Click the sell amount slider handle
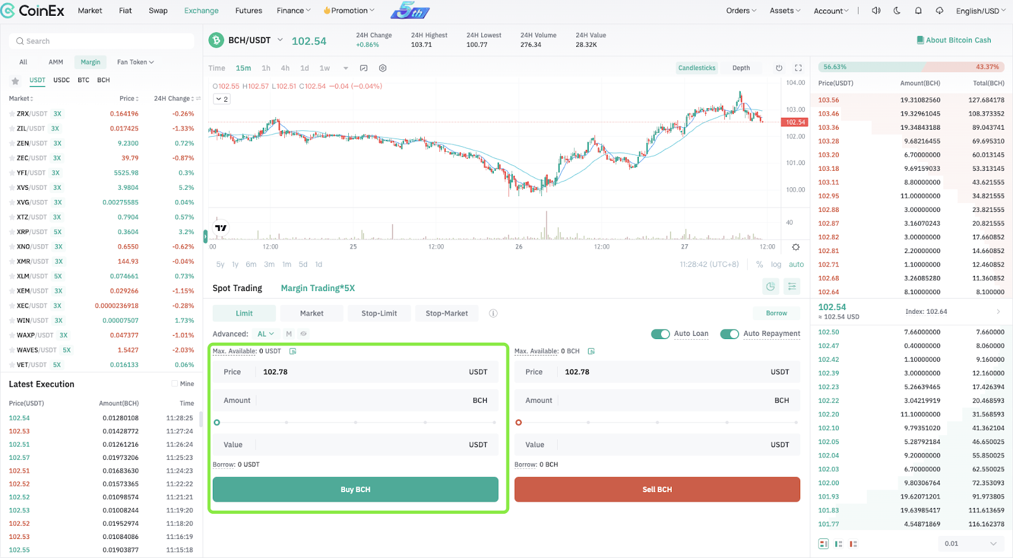Screen dimensions: 1013x558 [x=519, y=423]
